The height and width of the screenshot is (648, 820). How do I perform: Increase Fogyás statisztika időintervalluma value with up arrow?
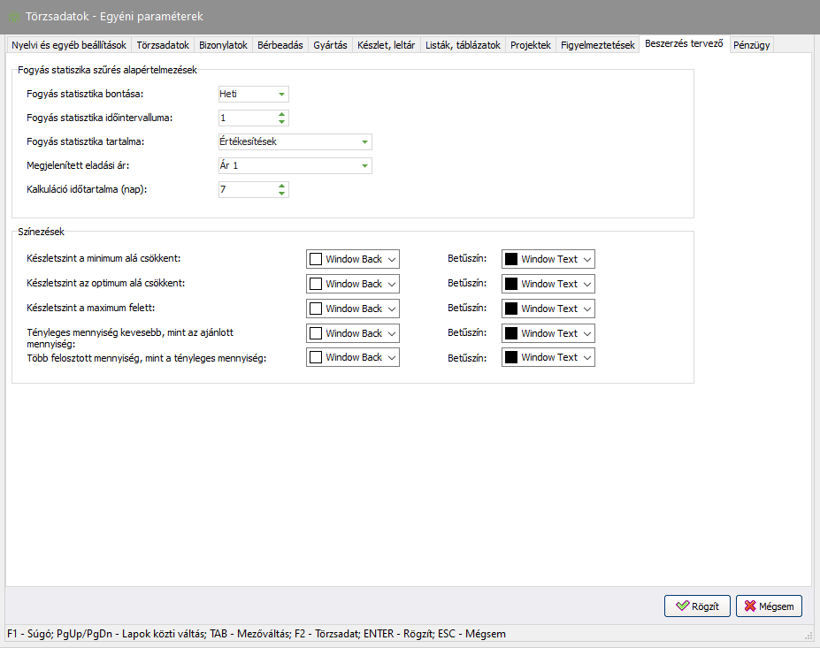click(281, 114)
